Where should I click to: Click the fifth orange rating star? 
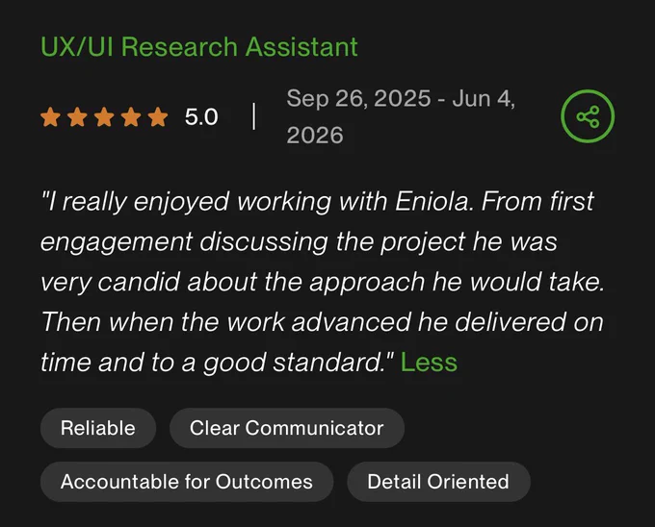click(158, 116)
